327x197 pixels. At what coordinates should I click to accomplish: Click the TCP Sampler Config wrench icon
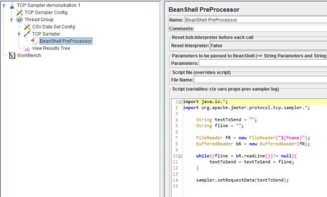[x=19, y=12]
